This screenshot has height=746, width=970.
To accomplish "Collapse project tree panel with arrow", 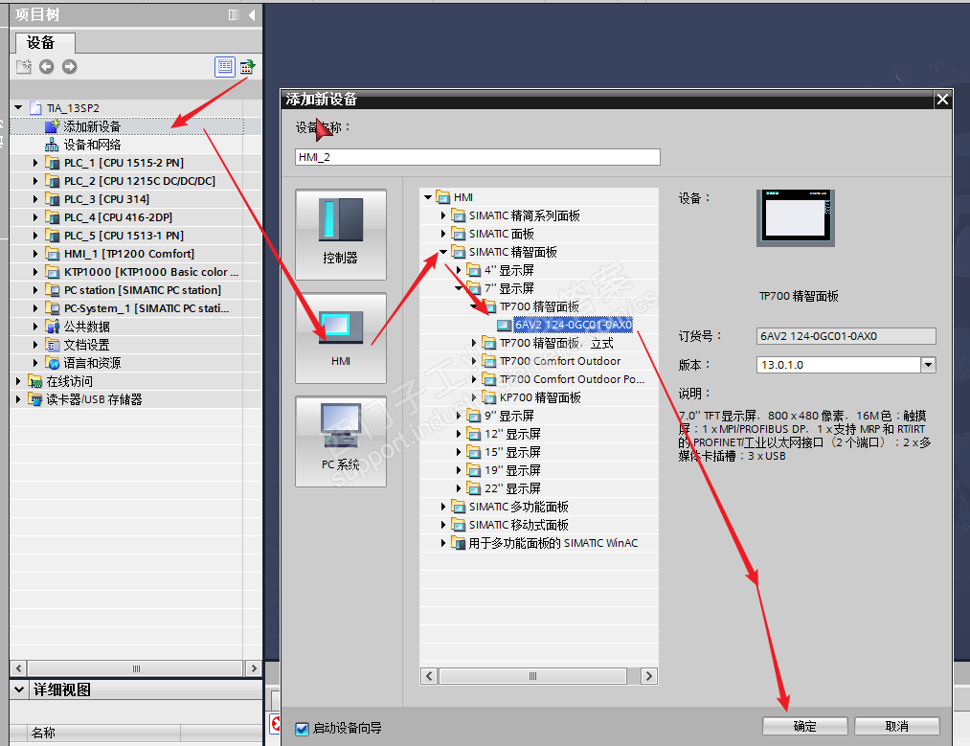I will pos(252,15).
